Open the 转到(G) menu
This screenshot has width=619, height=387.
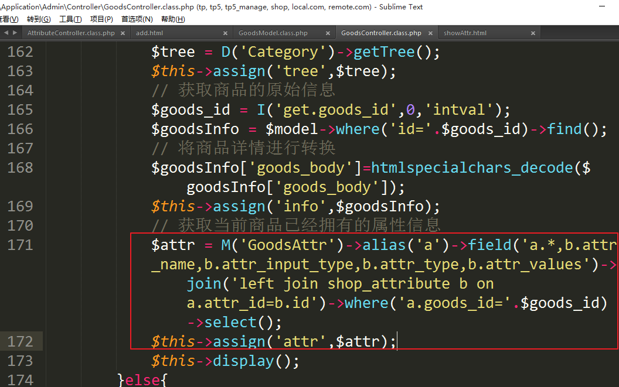pos(39,19)
